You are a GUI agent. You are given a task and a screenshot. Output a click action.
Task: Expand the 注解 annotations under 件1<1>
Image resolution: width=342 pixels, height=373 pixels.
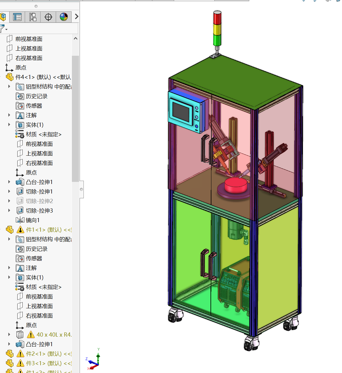point(9,268)
